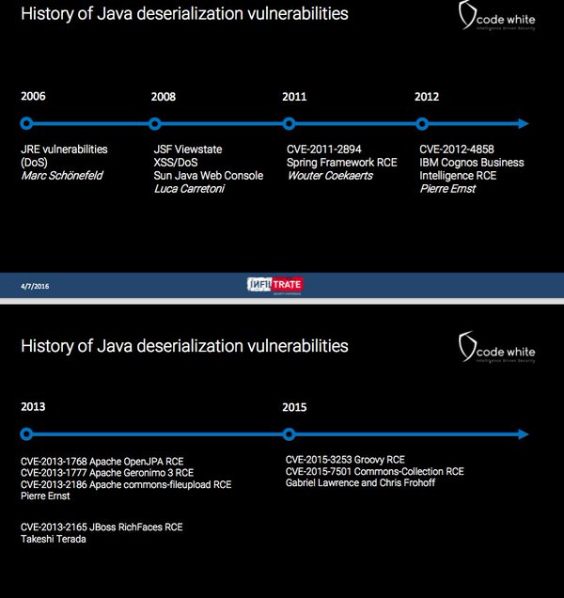Select CVE-2012-4858 text
The image size is (564, 598).
click(x=457, y=149)
